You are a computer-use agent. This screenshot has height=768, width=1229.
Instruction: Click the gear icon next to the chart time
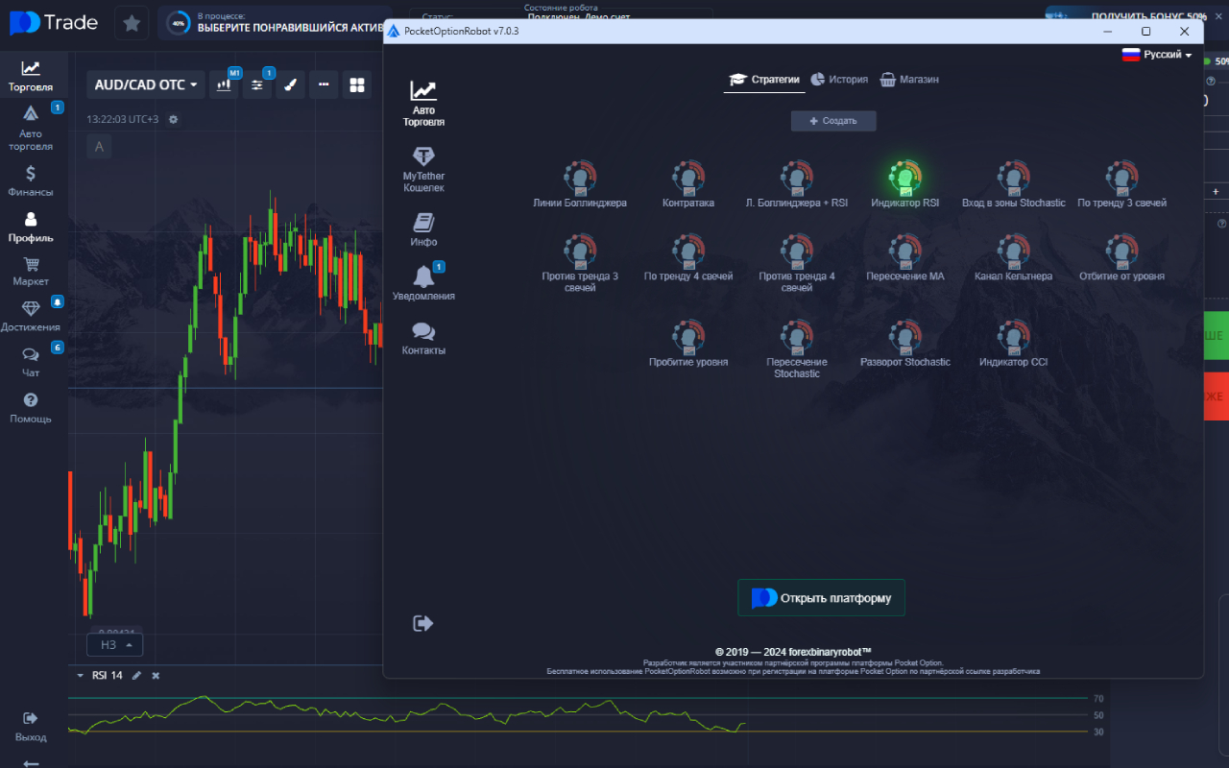(173, 119)
